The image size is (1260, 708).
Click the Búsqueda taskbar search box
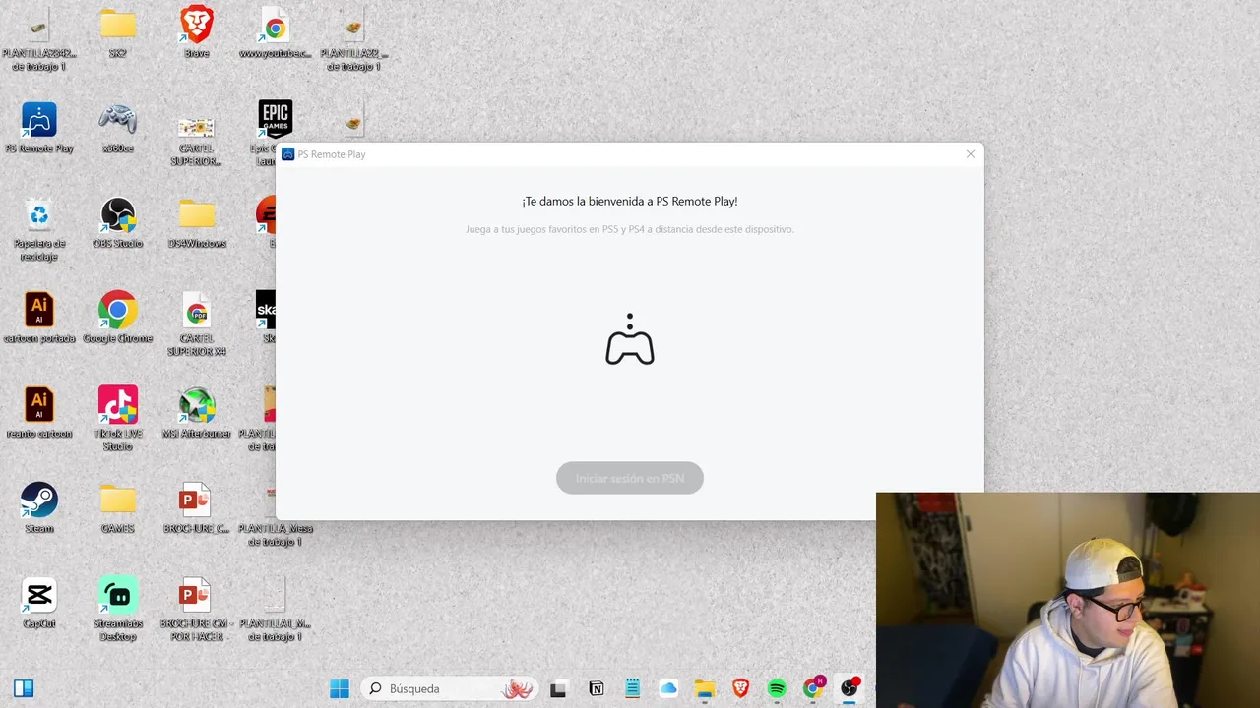tap(450, 688)
